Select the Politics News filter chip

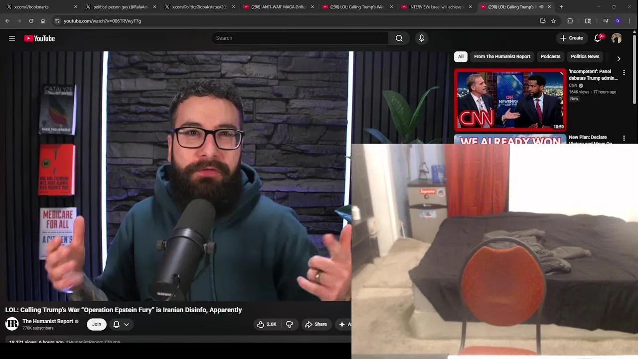pyautogui.click(x=585, y=57)
